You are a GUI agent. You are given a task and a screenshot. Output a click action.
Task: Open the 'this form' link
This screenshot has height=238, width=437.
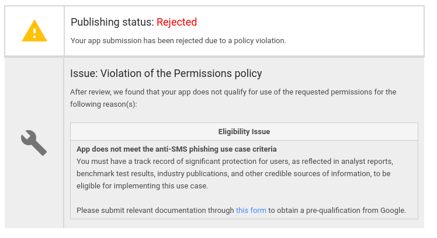pos(251,210)
